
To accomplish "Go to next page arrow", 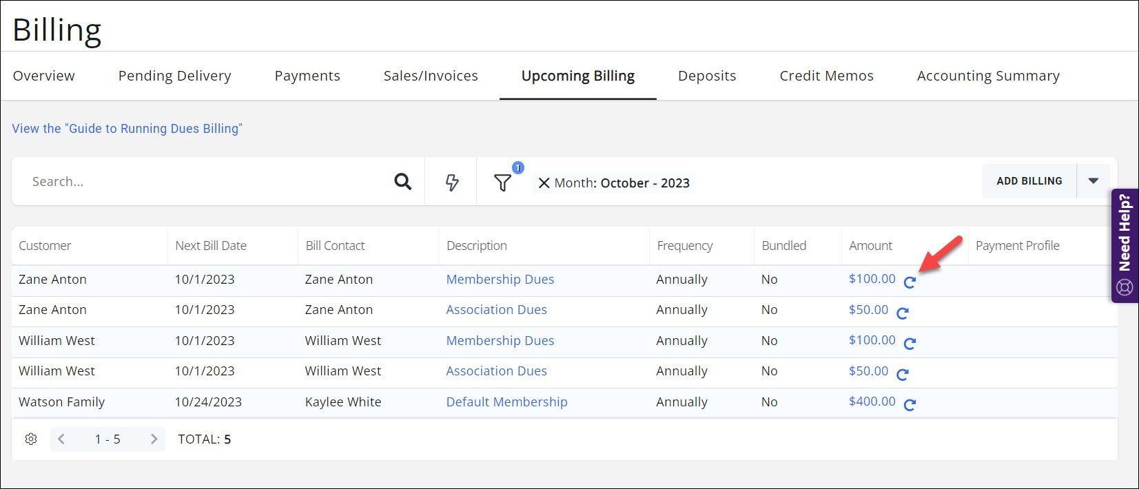I will click(154, 439).
